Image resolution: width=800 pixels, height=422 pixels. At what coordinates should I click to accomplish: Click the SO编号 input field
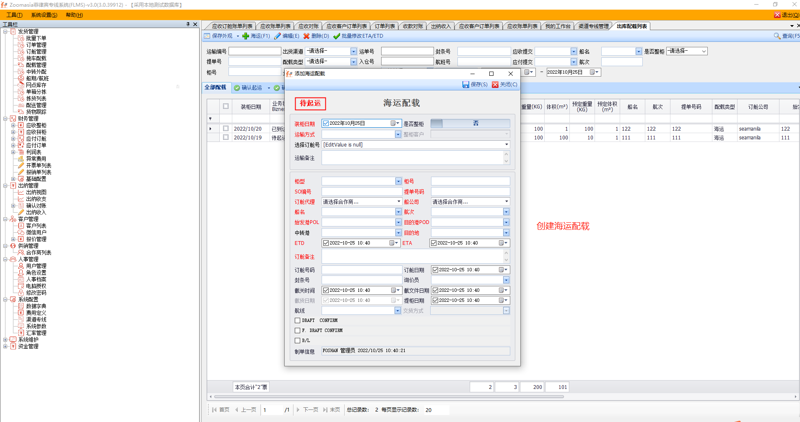point(361,192)
